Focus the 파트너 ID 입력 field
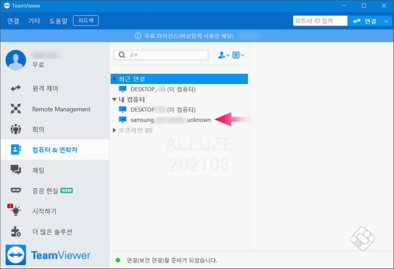 [x=320, y=21]
